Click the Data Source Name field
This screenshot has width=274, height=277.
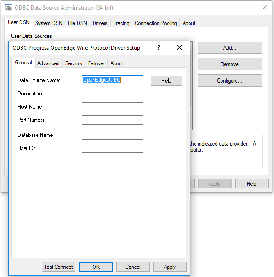tap(112, 80)
